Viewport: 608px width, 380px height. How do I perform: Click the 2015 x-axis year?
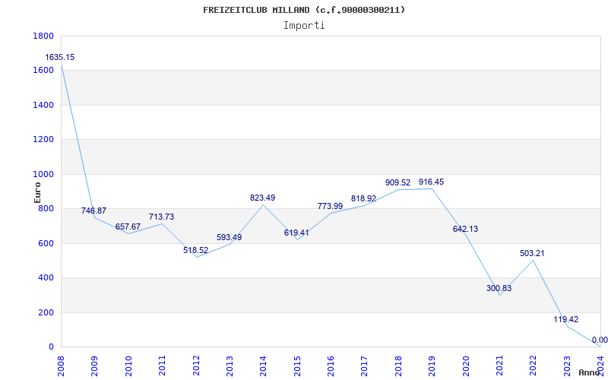(x=297, y=366)
